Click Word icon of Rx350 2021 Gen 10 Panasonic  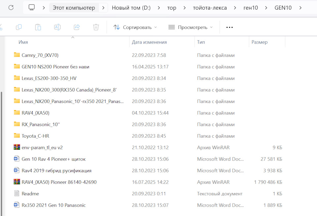17,205
